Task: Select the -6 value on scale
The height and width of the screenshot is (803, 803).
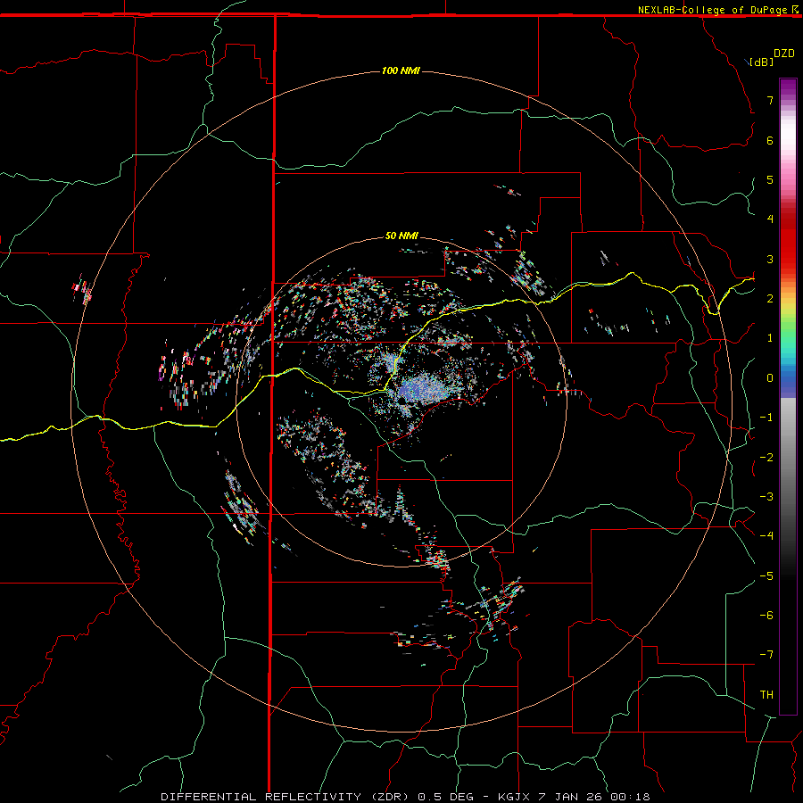Action: [x=766, y=616]
